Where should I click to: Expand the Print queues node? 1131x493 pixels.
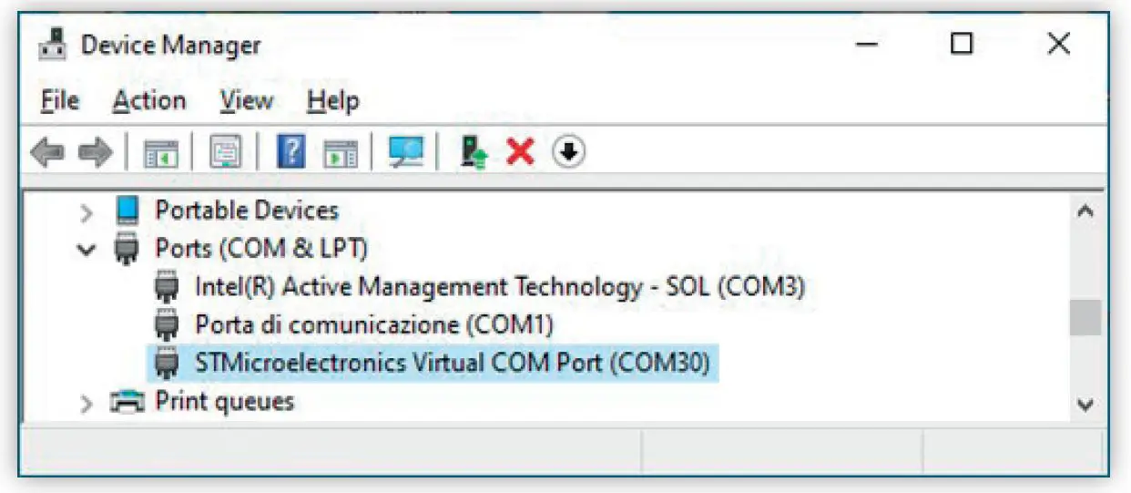pos(87,402)
